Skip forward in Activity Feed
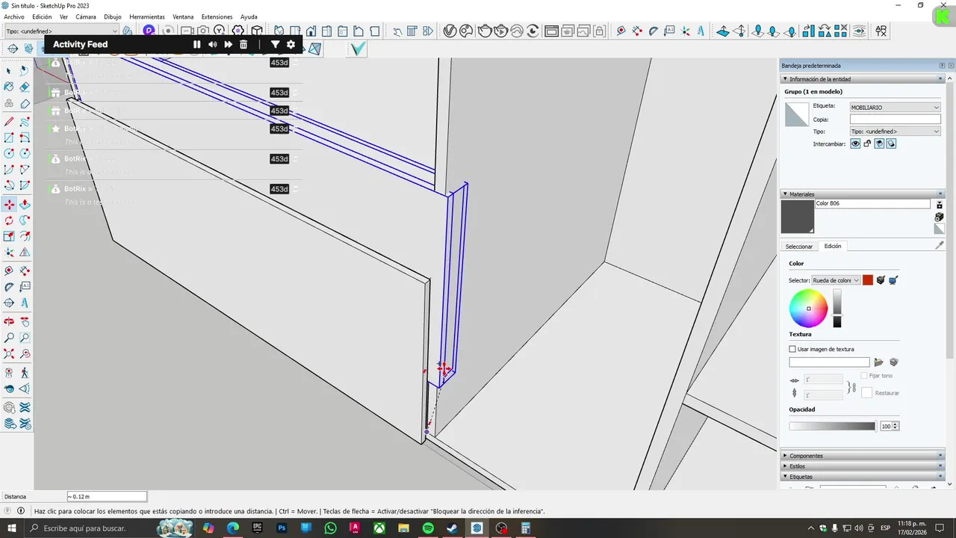This screenshot has height=538, width=956. 228,45
